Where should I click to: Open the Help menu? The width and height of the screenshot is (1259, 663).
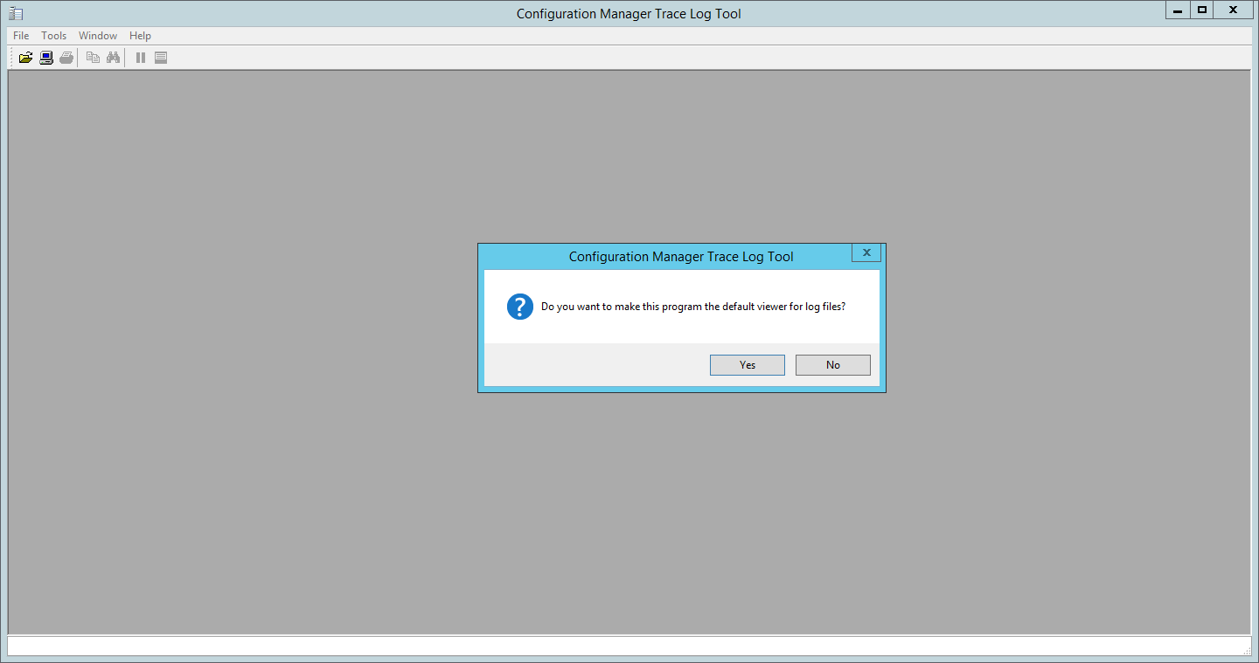tap(140, 36)
